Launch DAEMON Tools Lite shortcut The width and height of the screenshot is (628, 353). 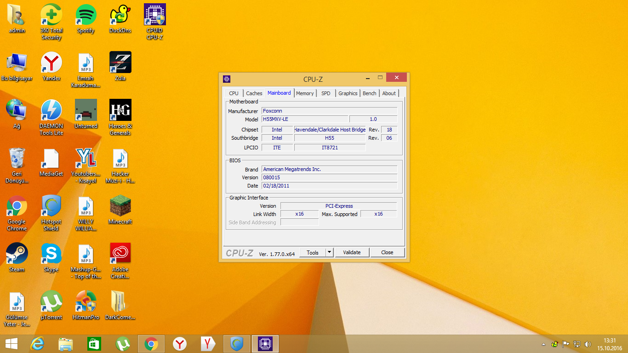click(51, 110)
